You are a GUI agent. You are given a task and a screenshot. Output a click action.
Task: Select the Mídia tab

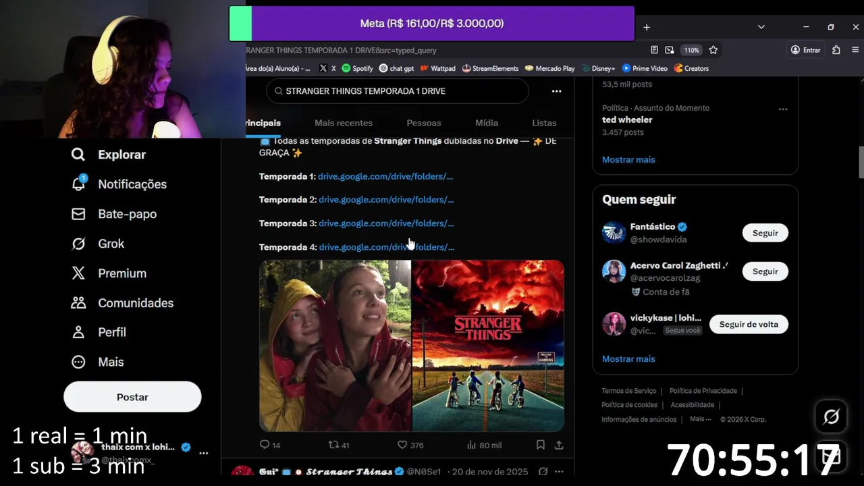tap(487, 123)
